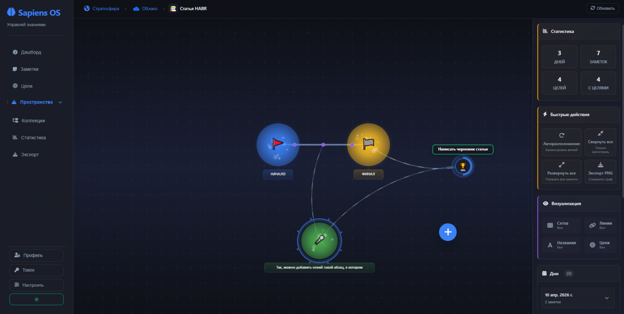Click the Обновить refresh button
Screen dimensions: 624x314
point(602,8)
